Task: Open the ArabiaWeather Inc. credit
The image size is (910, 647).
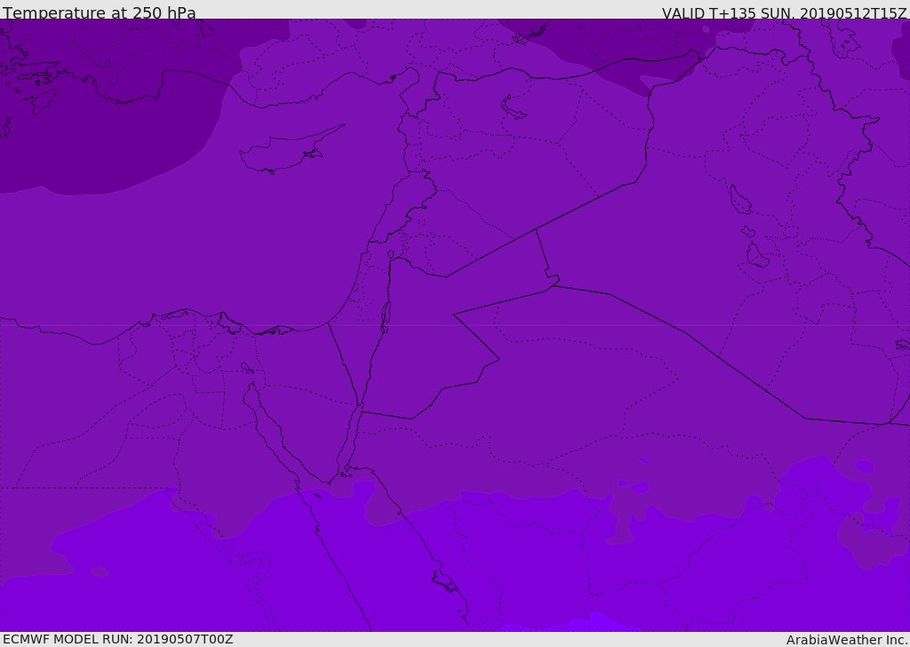Action: (x=847, y=639)
